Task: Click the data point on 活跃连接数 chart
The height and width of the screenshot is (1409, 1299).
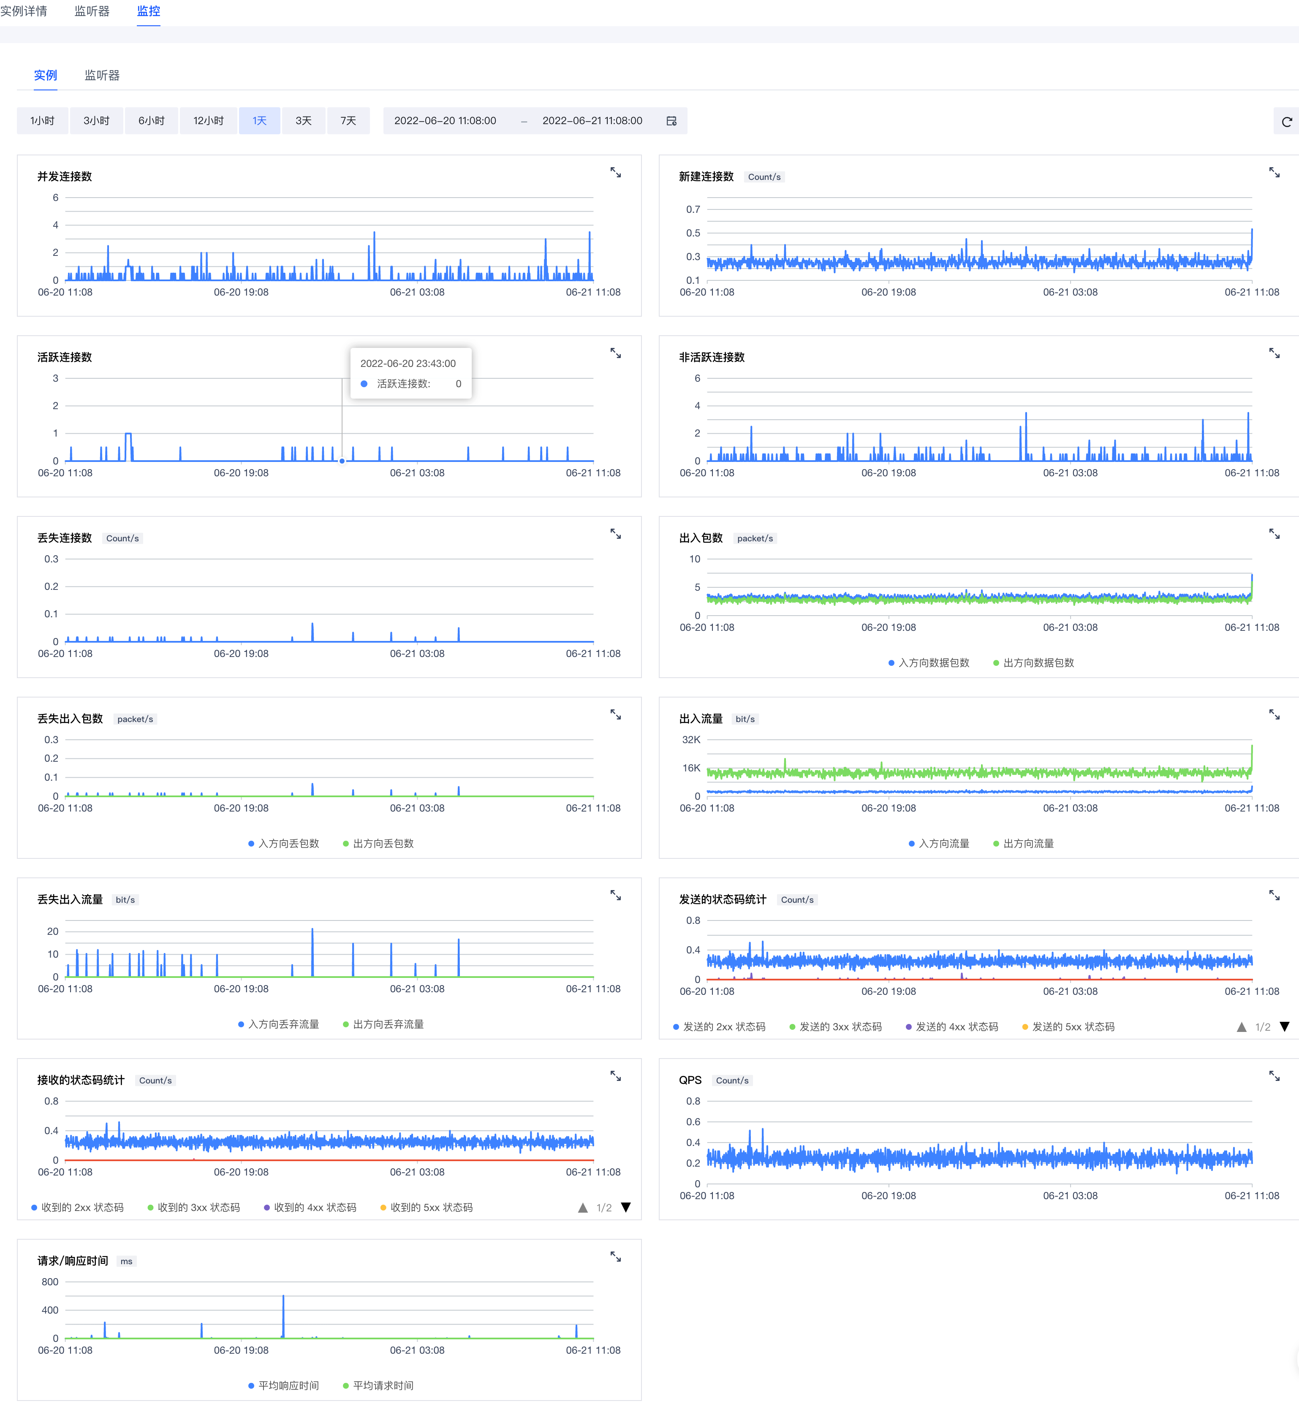Action: pyautogui.click(x=342, y=461)
